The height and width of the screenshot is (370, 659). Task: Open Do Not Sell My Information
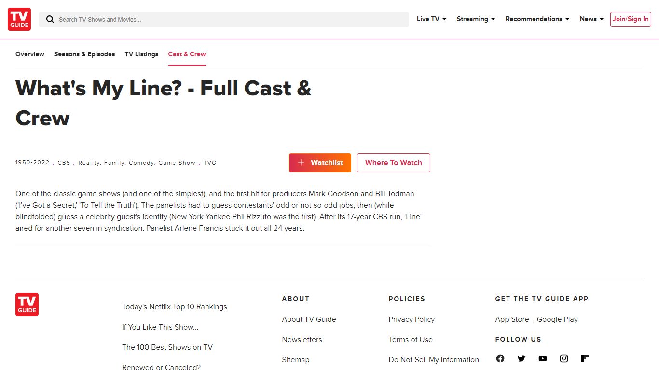coord(434,360)
